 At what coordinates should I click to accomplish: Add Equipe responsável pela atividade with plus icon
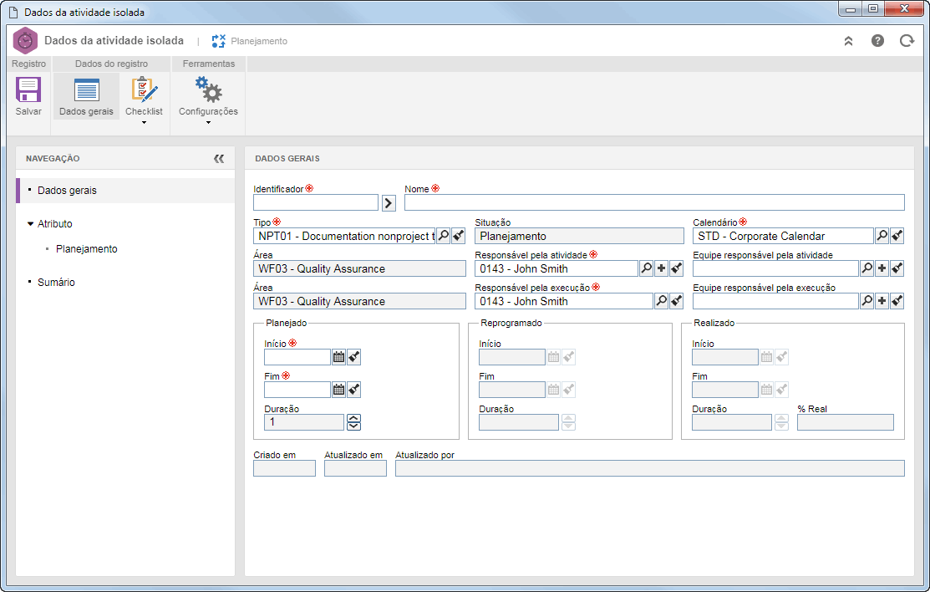pos(882,268)
